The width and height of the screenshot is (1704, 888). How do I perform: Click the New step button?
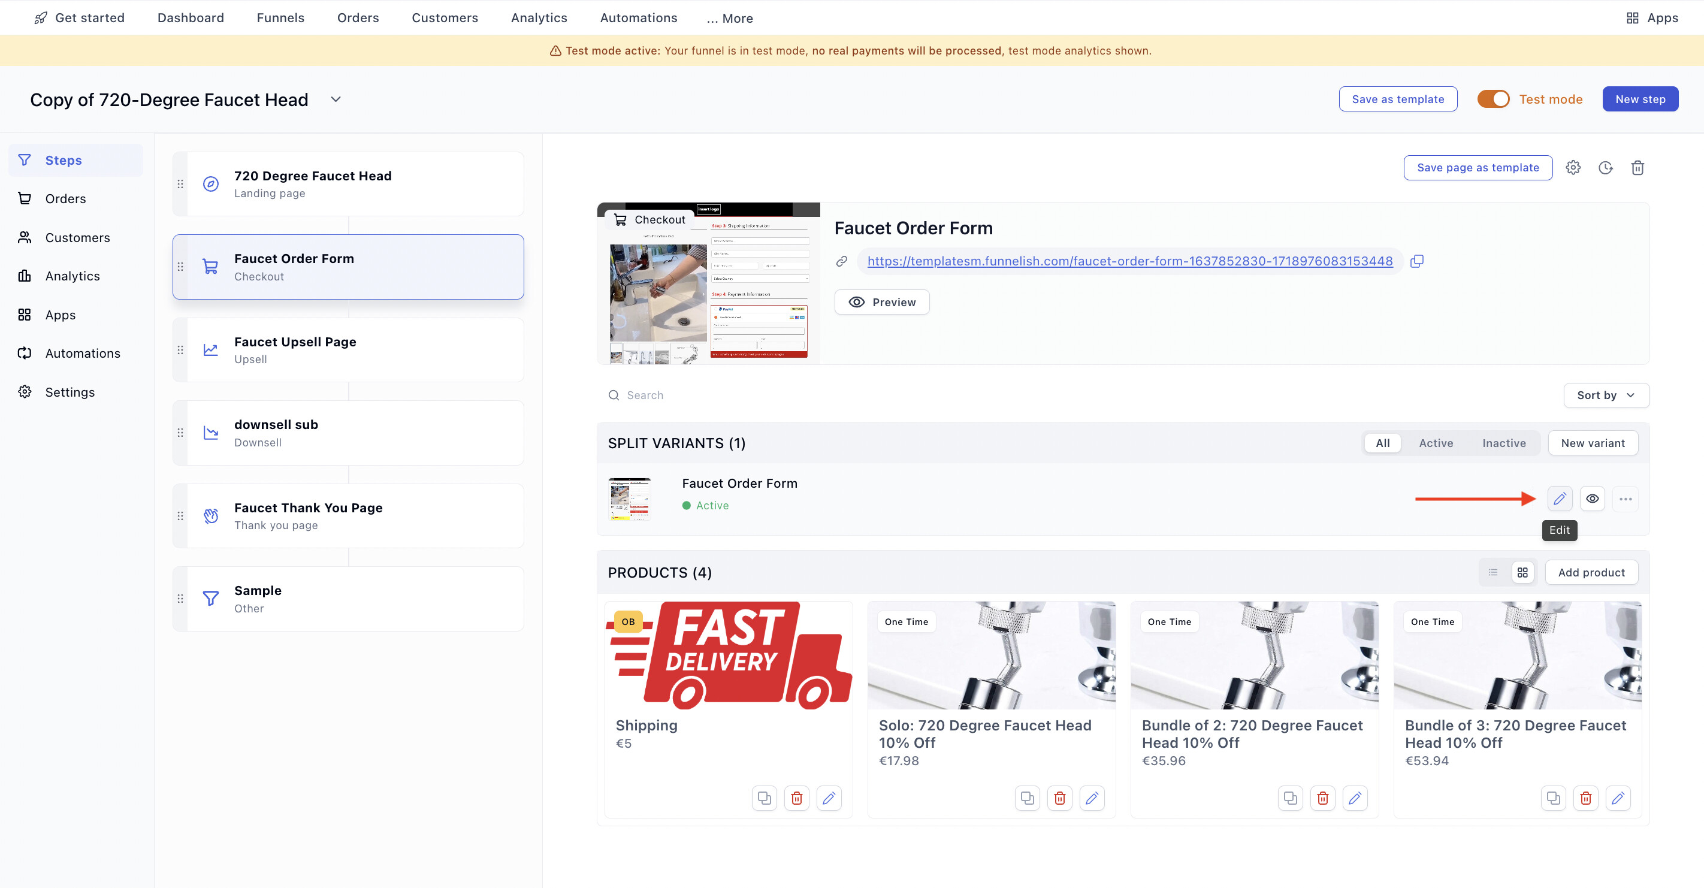[1639, 99]
